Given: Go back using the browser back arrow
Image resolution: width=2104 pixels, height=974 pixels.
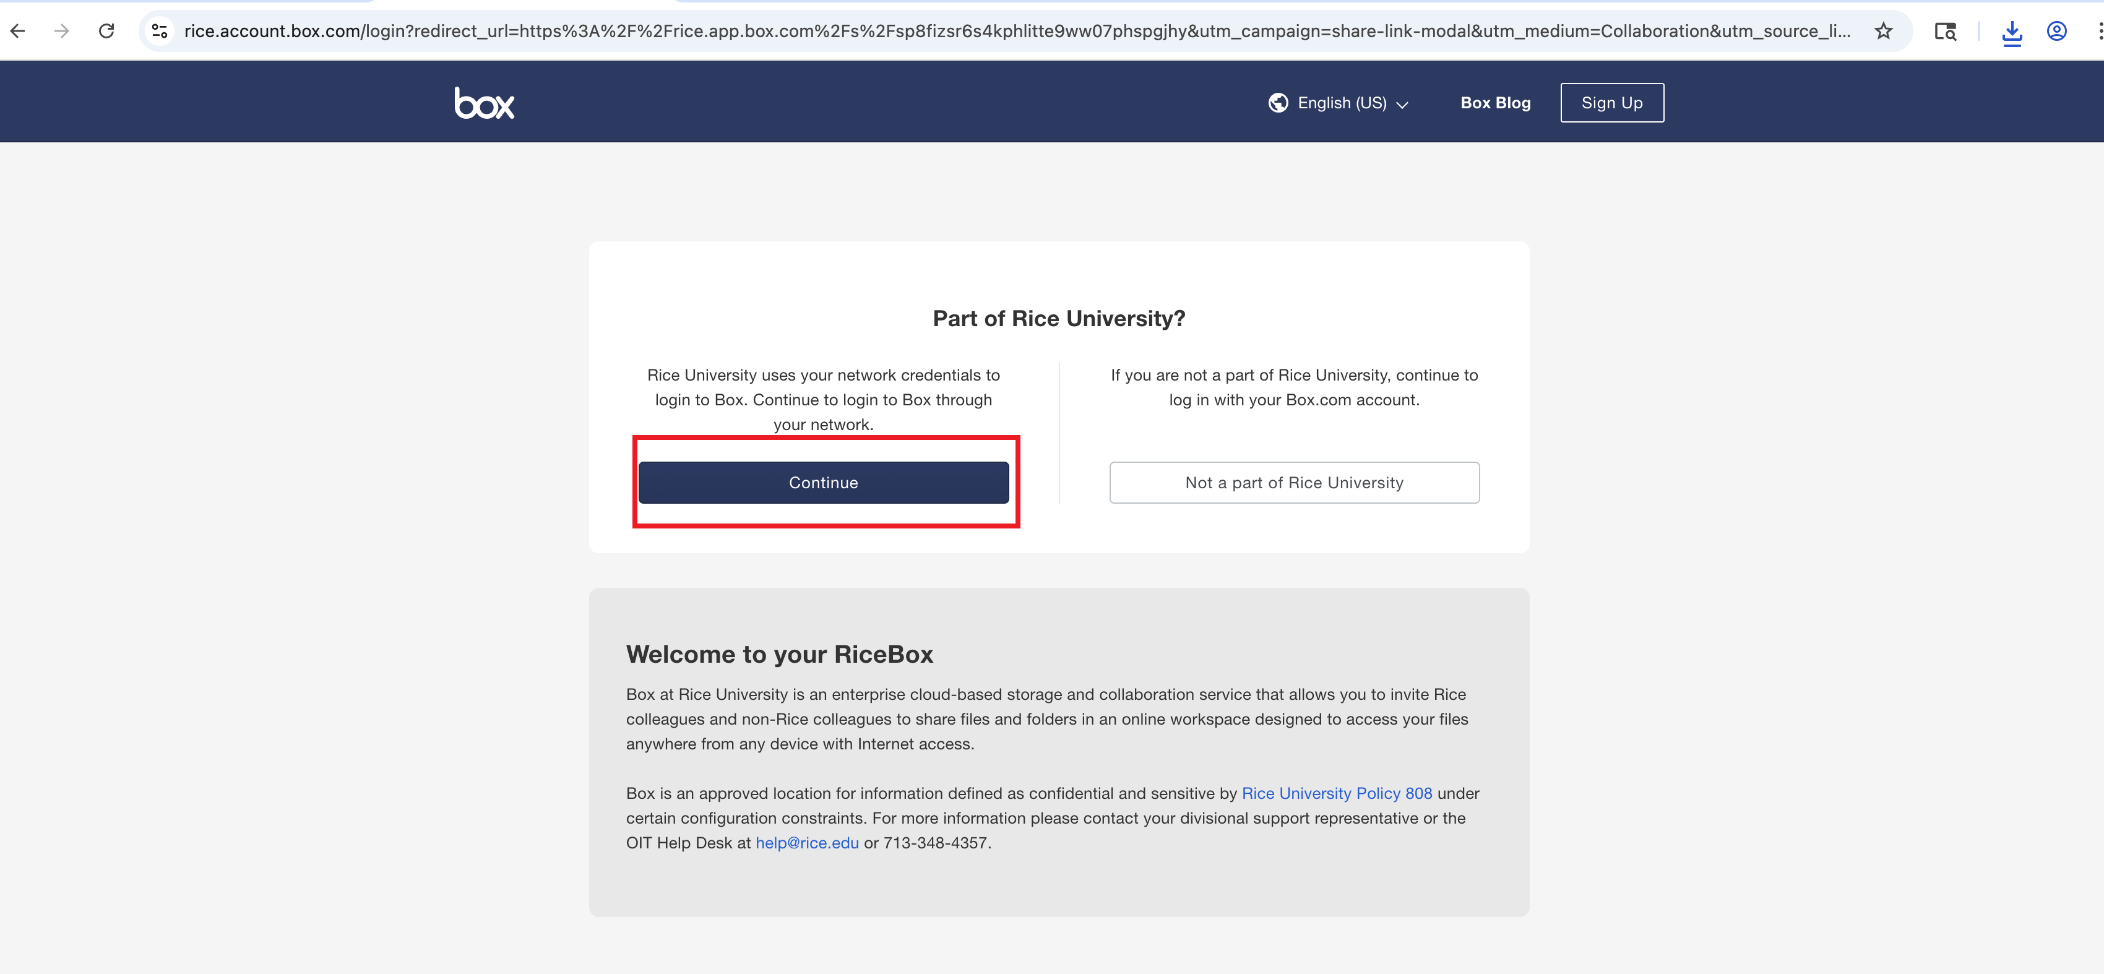Looking at the screenshot, I should pyautogui.click(x=18, y=31).
